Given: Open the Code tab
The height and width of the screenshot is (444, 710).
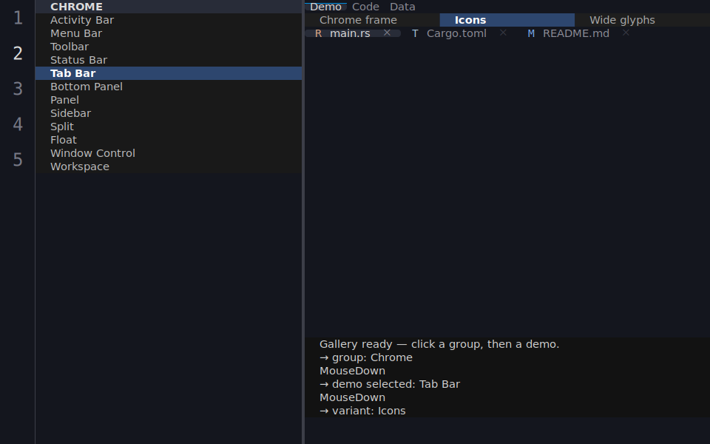Looking at the screenshot, I should click(365, 7).
